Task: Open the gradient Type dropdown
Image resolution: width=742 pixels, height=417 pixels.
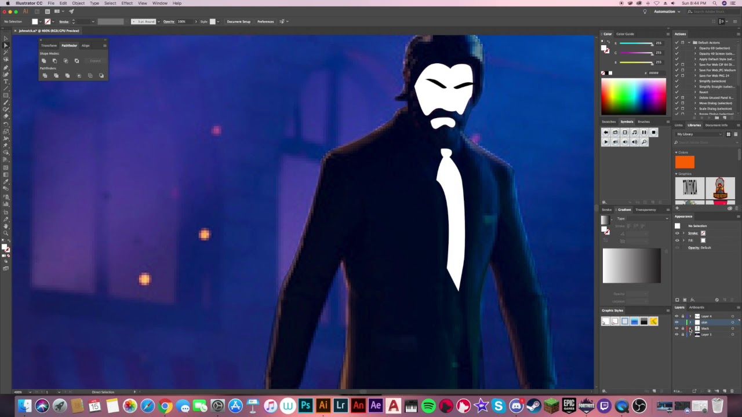Action: tap(648, 218)
